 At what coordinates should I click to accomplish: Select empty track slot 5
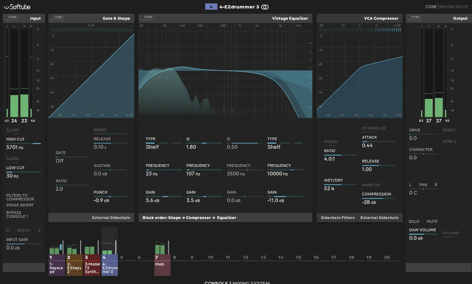[x=122, y=258]
